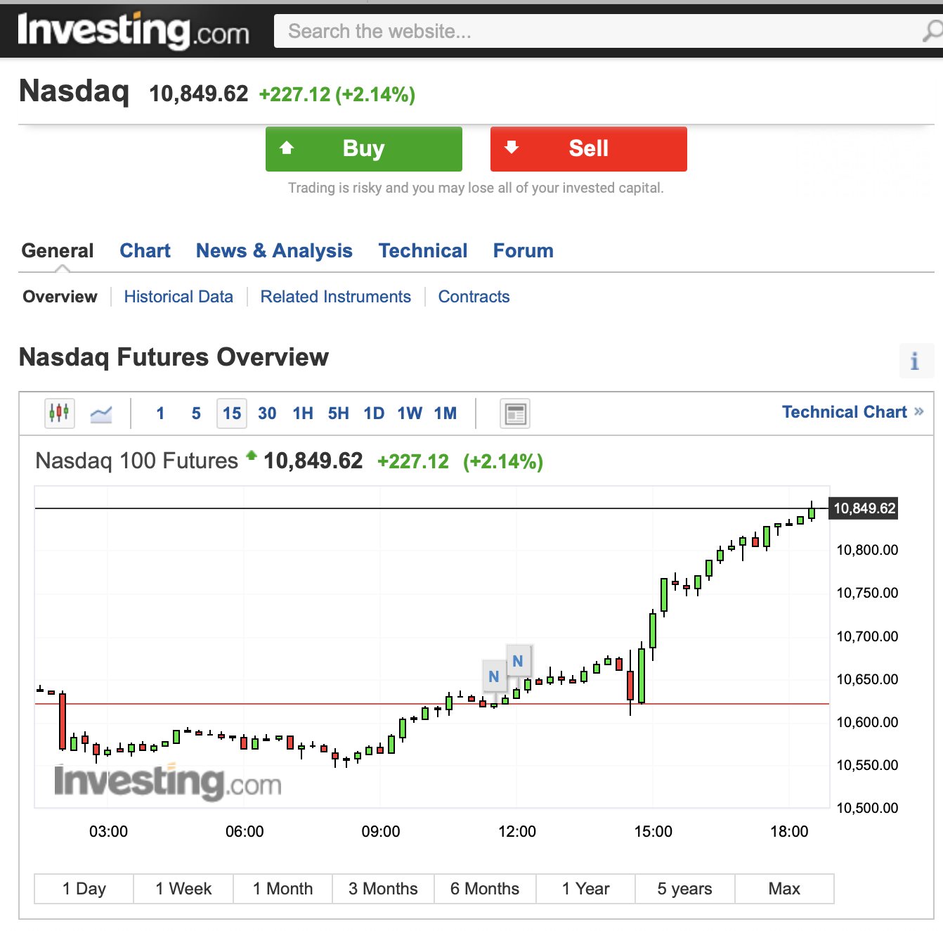This screenshot has width=943, height=931.
Task: Click the 10,800.00 axis price label
Action: [x=867, y=550]
